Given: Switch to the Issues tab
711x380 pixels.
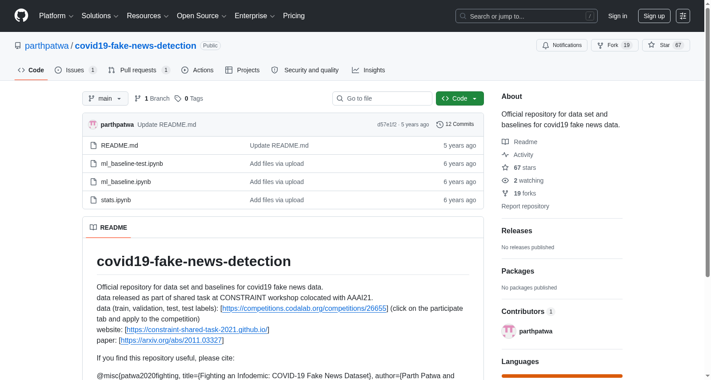Looking at the screenshot, I should point(76,70).
